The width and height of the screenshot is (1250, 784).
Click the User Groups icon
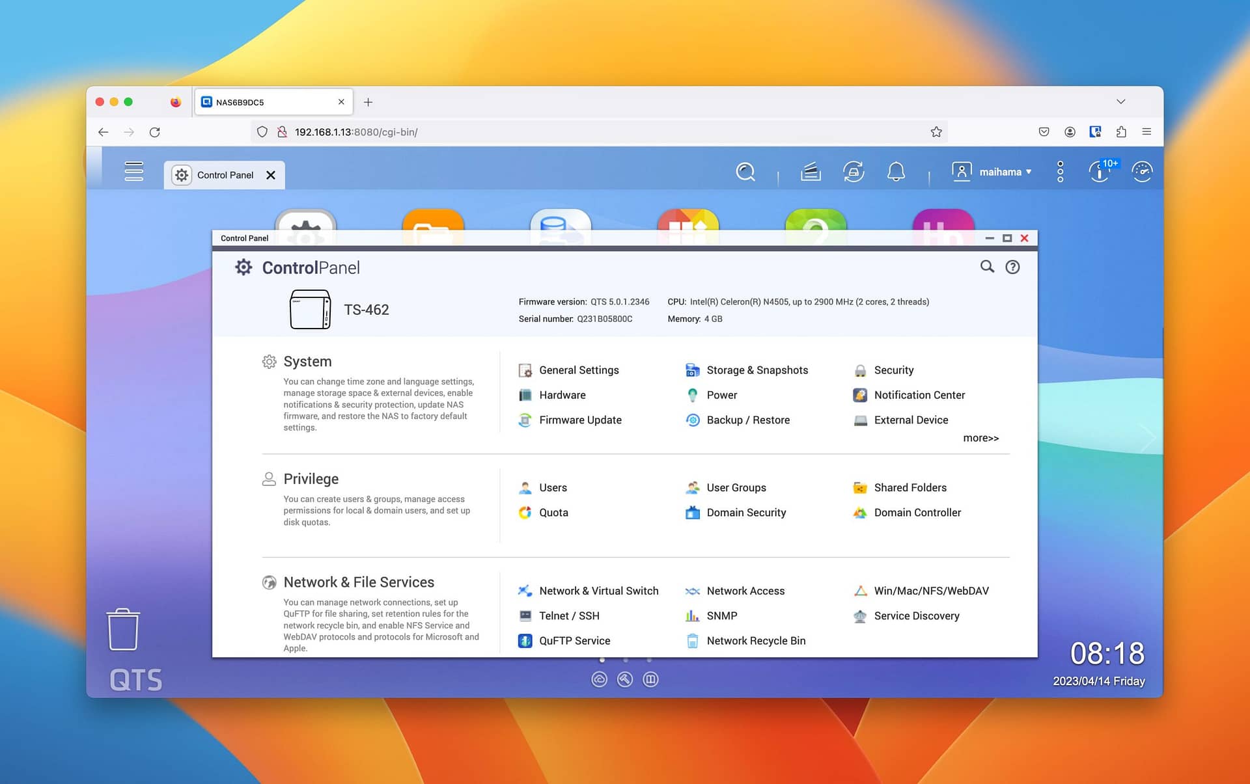tap(693, 488)
